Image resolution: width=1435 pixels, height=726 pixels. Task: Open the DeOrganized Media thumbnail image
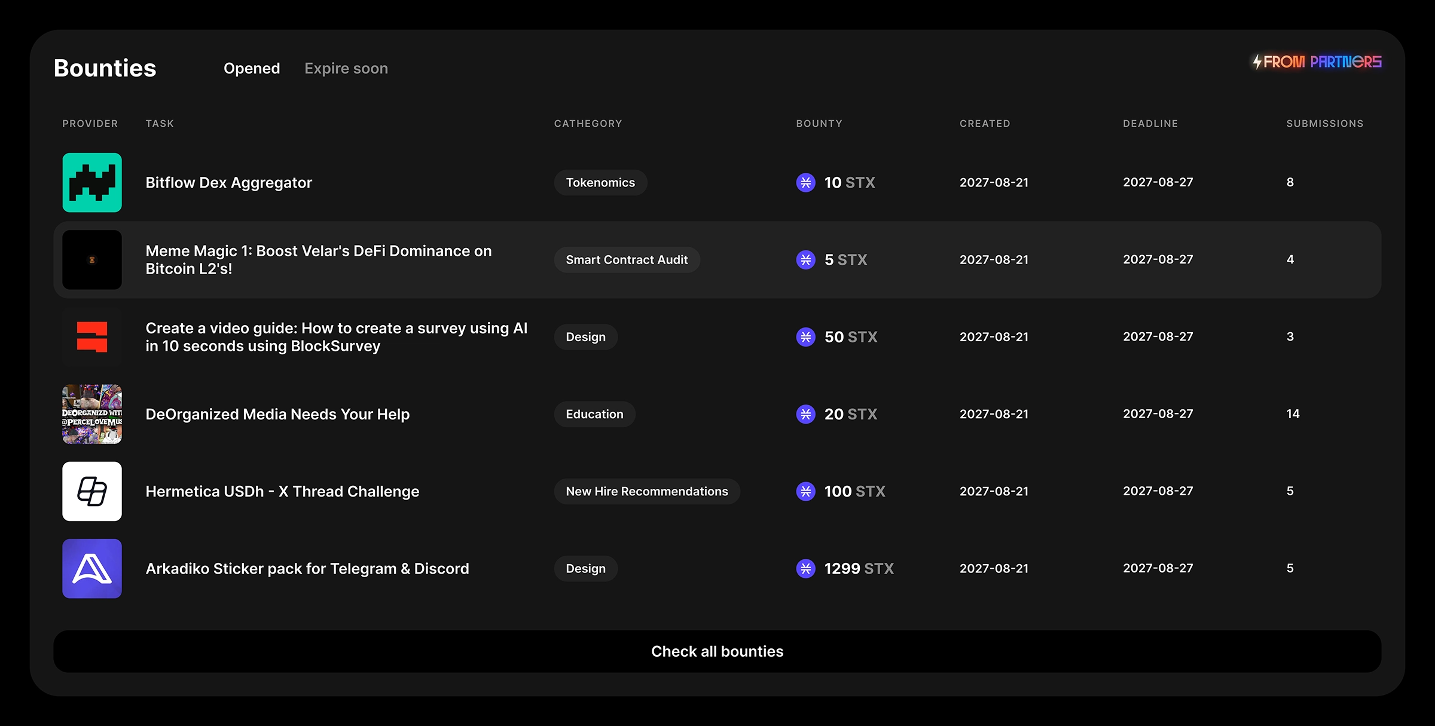(92, 414)
